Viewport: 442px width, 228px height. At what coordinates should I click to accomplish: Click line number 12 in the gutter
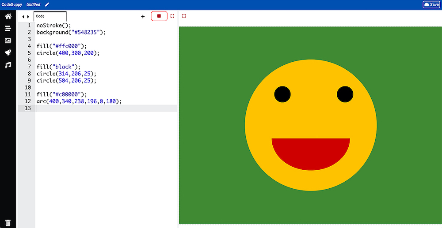tap(28, 101)
